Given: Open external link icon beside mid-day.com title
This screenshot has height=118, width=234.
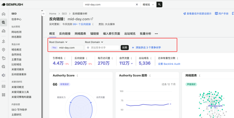Looking at the screenshot, I should coord(92,19).
